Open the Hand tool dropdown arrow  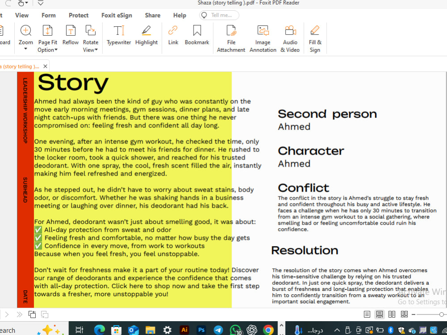click(x=26, y=3)
